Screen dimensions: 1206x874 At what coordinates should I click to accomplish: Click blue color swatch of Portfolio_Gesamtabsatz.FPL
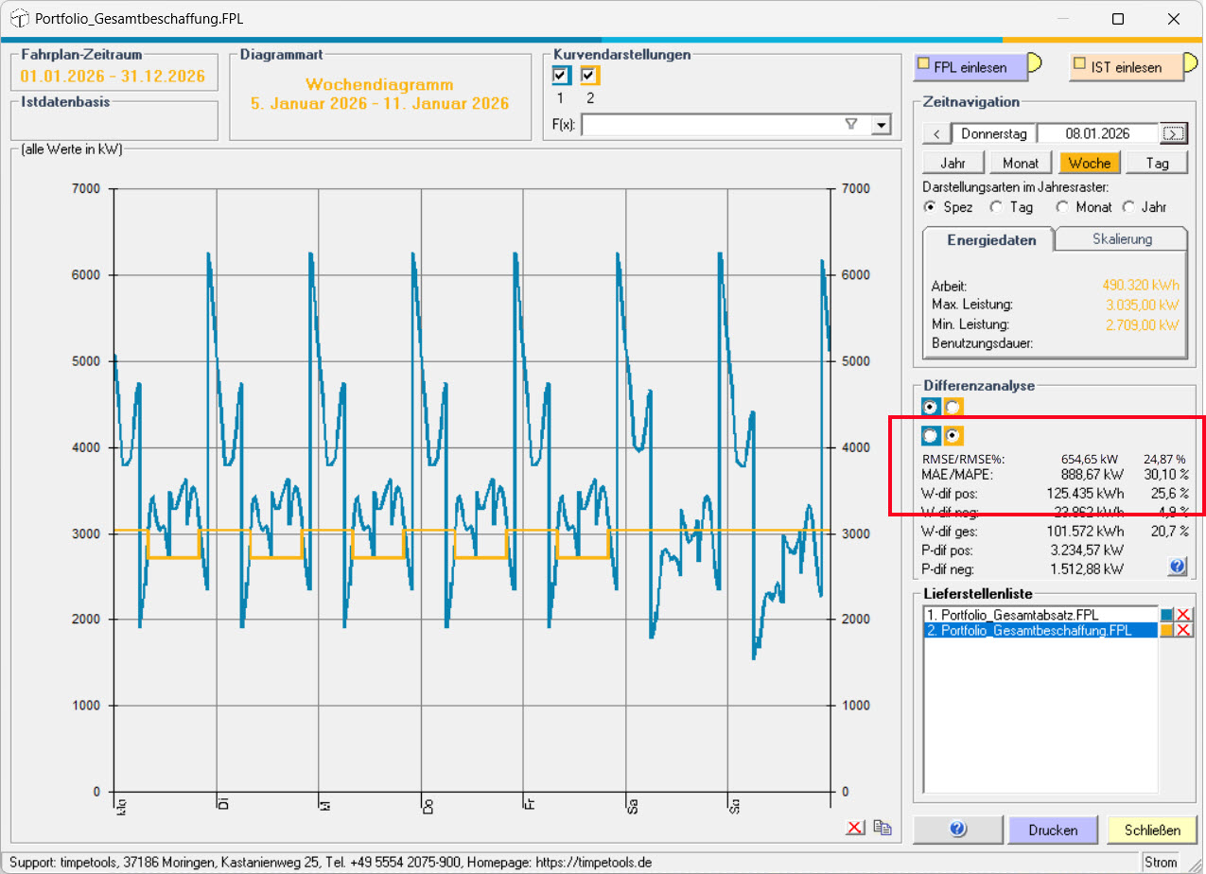tap(1166, 616)
